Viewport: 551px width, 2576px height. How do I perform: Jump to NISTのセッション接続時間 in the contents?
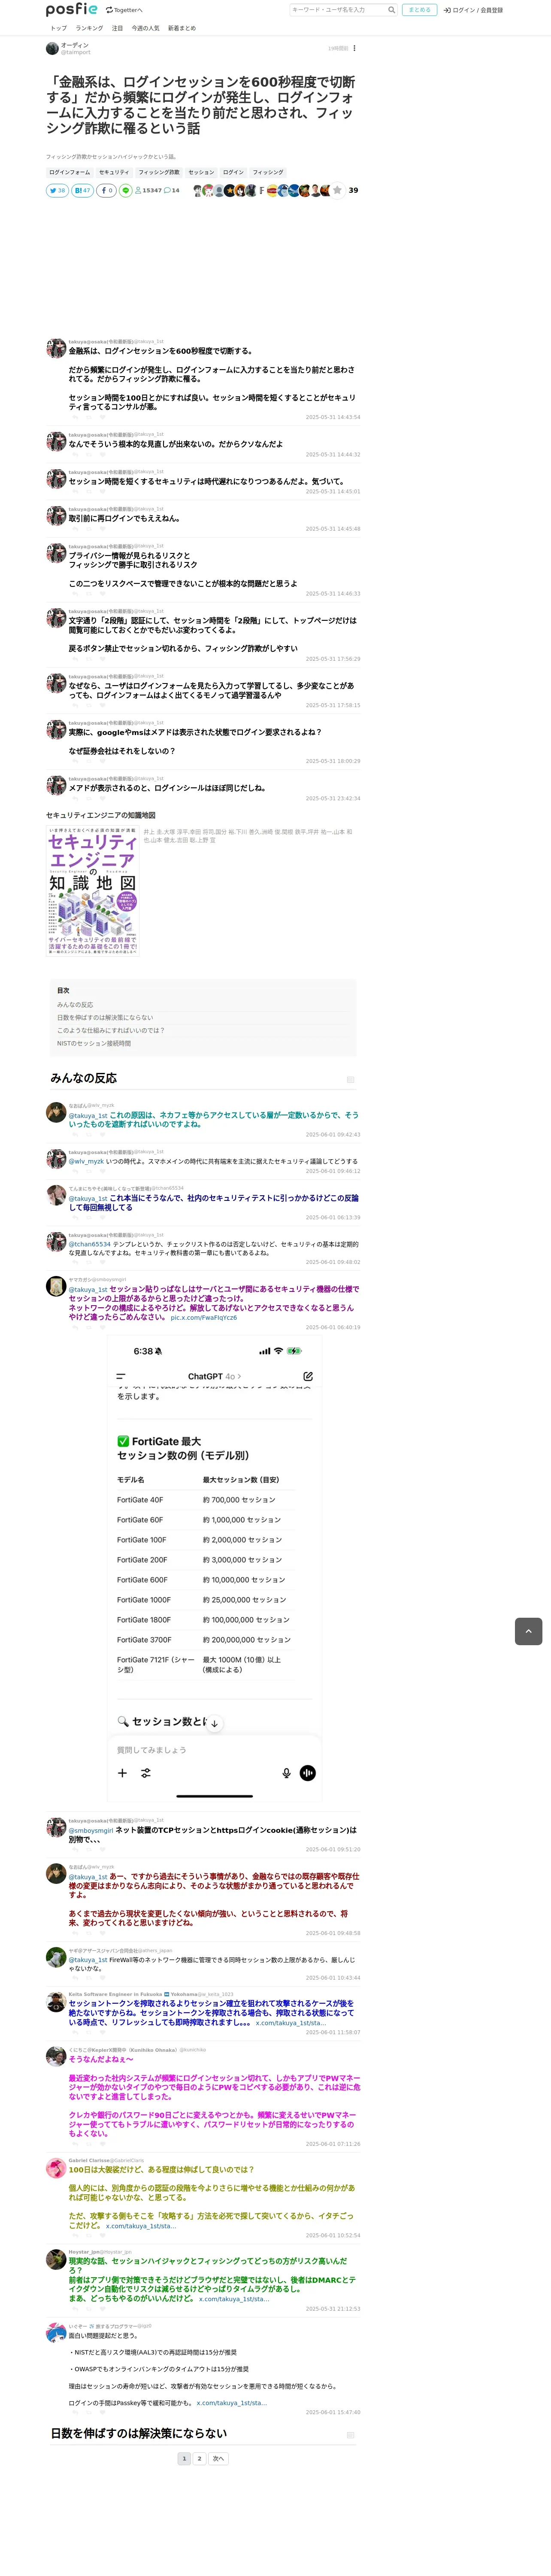pyautogui.click(x=94, y=1043)
